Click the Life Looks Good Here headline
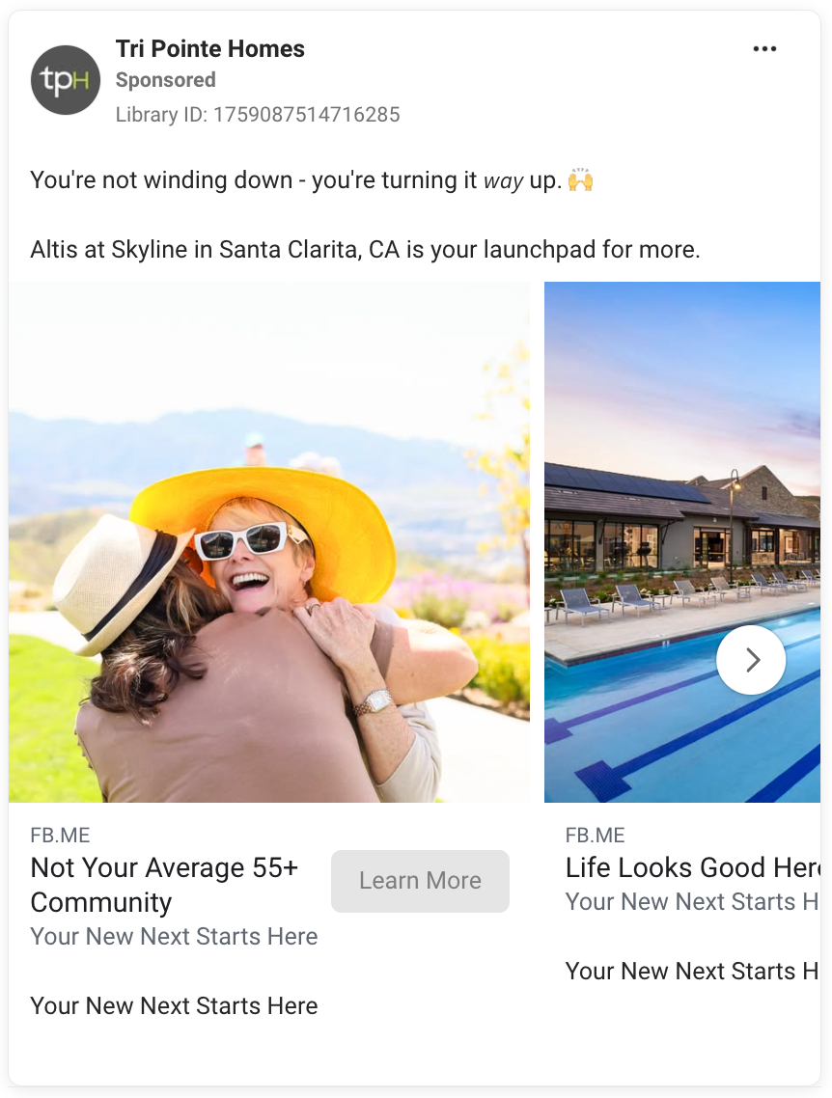This screenshot has height=1098, width=832. point(693,867)
